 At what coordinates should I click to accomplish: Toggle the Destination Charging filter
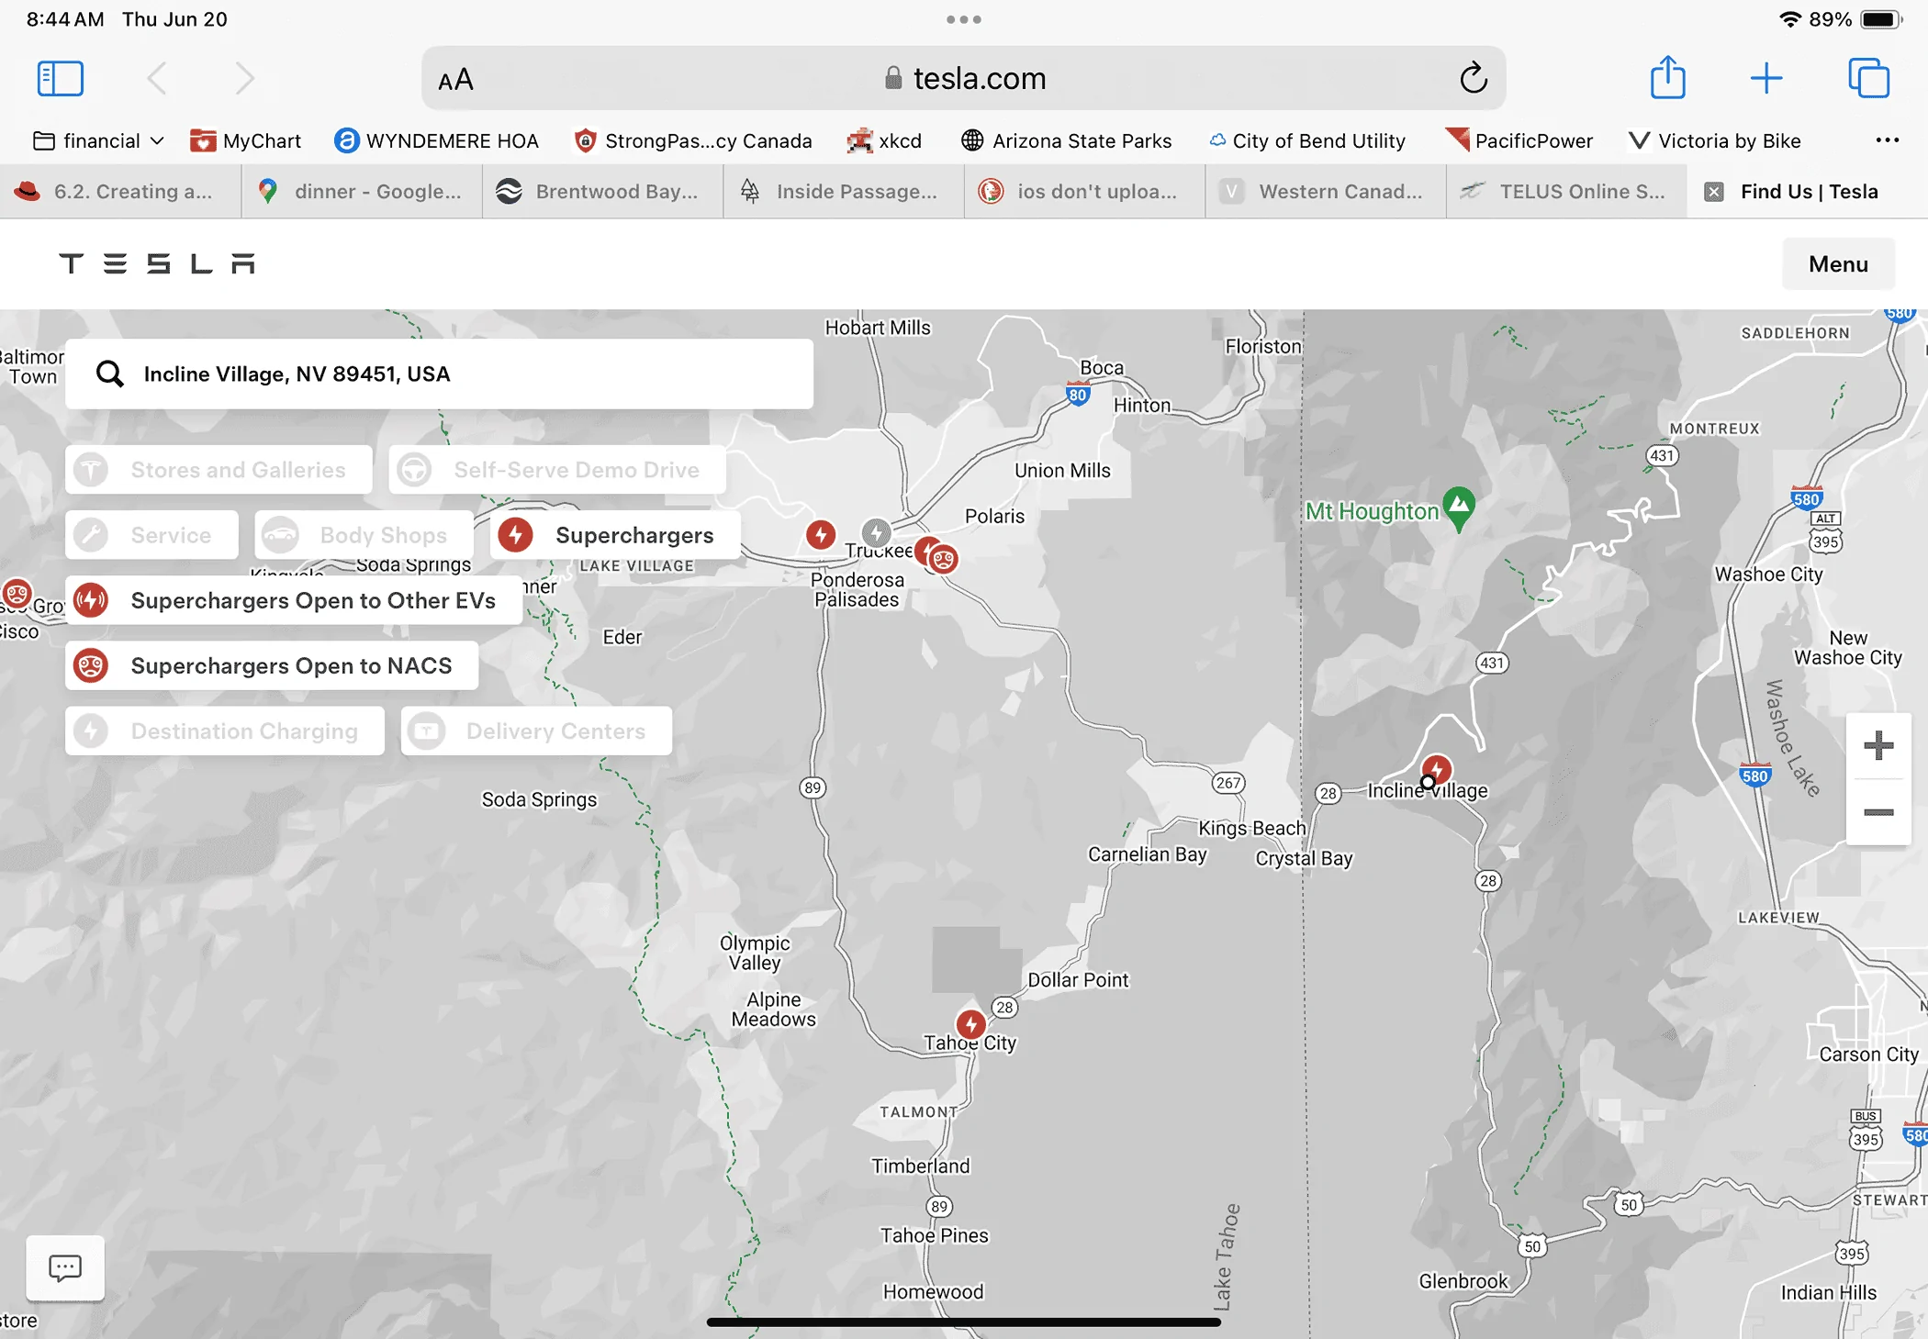[x=225, y=731]
